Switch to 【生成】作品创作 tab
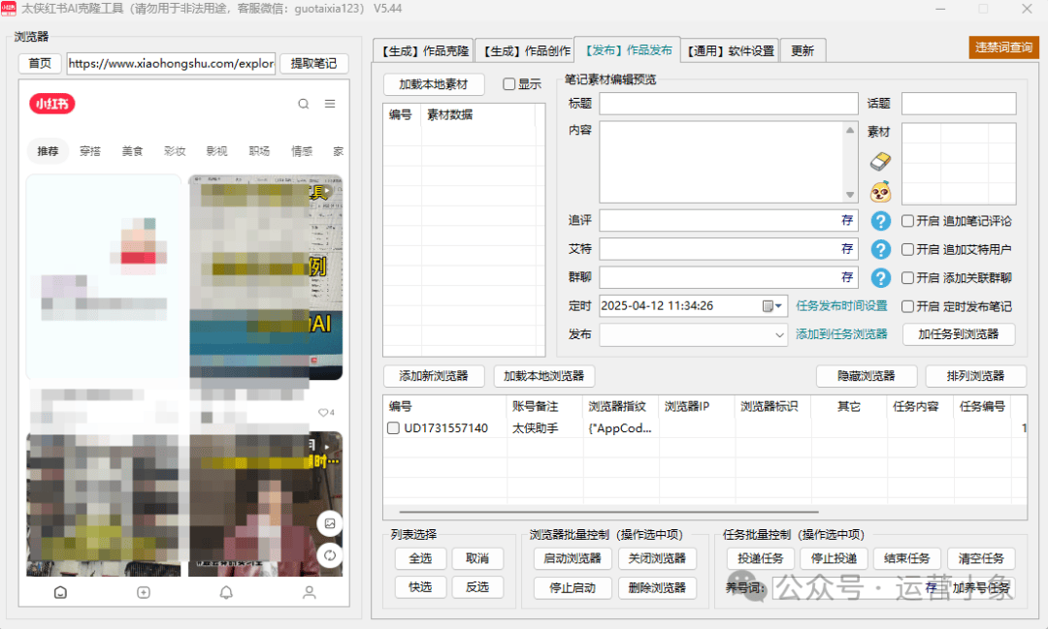This screenshot has width=1048, height=629. click(525, 50)
